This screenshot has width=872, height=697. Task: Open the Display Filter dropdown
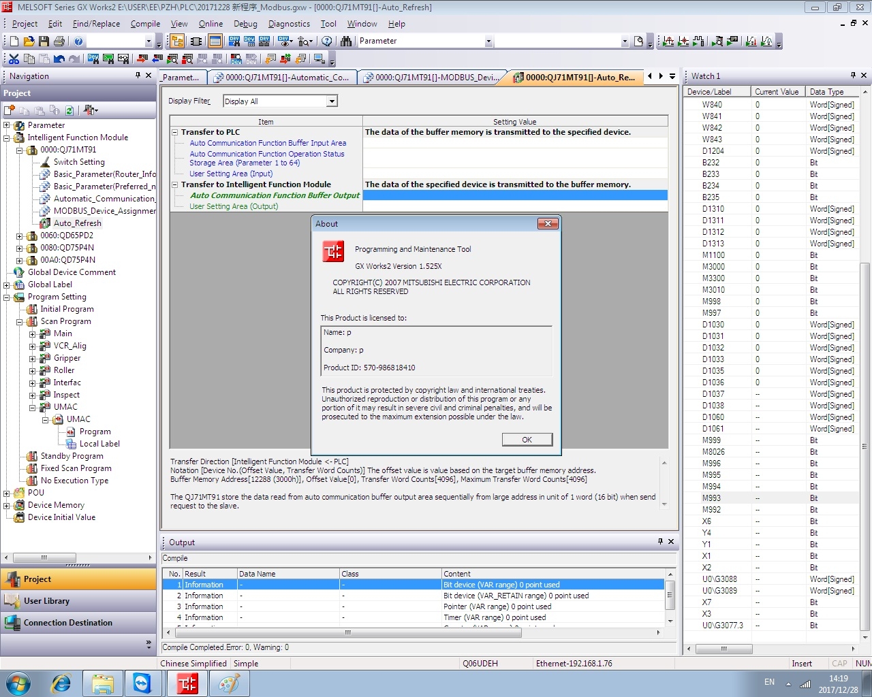(x=332, y=101)
